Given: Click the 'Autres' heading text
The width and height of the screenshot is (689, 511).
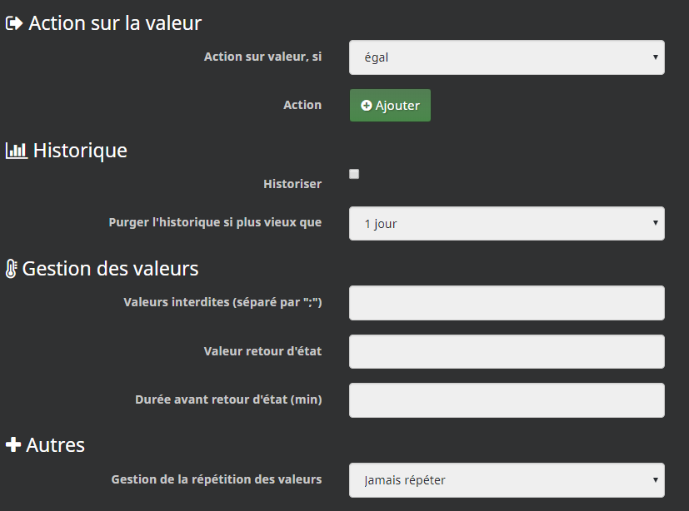Looking at the screenshot, I should pyautogui.click(x=55, y=445).
